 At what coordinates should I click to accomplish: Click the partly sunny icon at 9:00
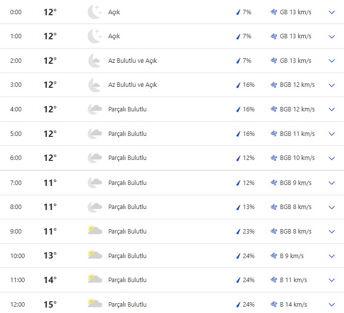tap(94, 231)
